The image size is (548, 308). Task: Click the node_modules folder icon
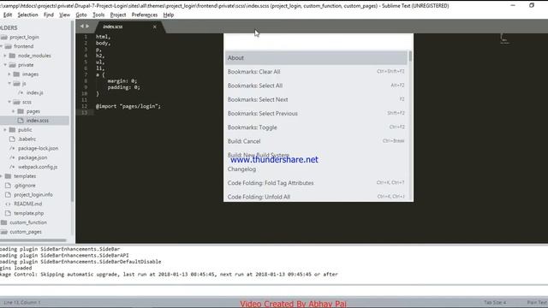12,56
